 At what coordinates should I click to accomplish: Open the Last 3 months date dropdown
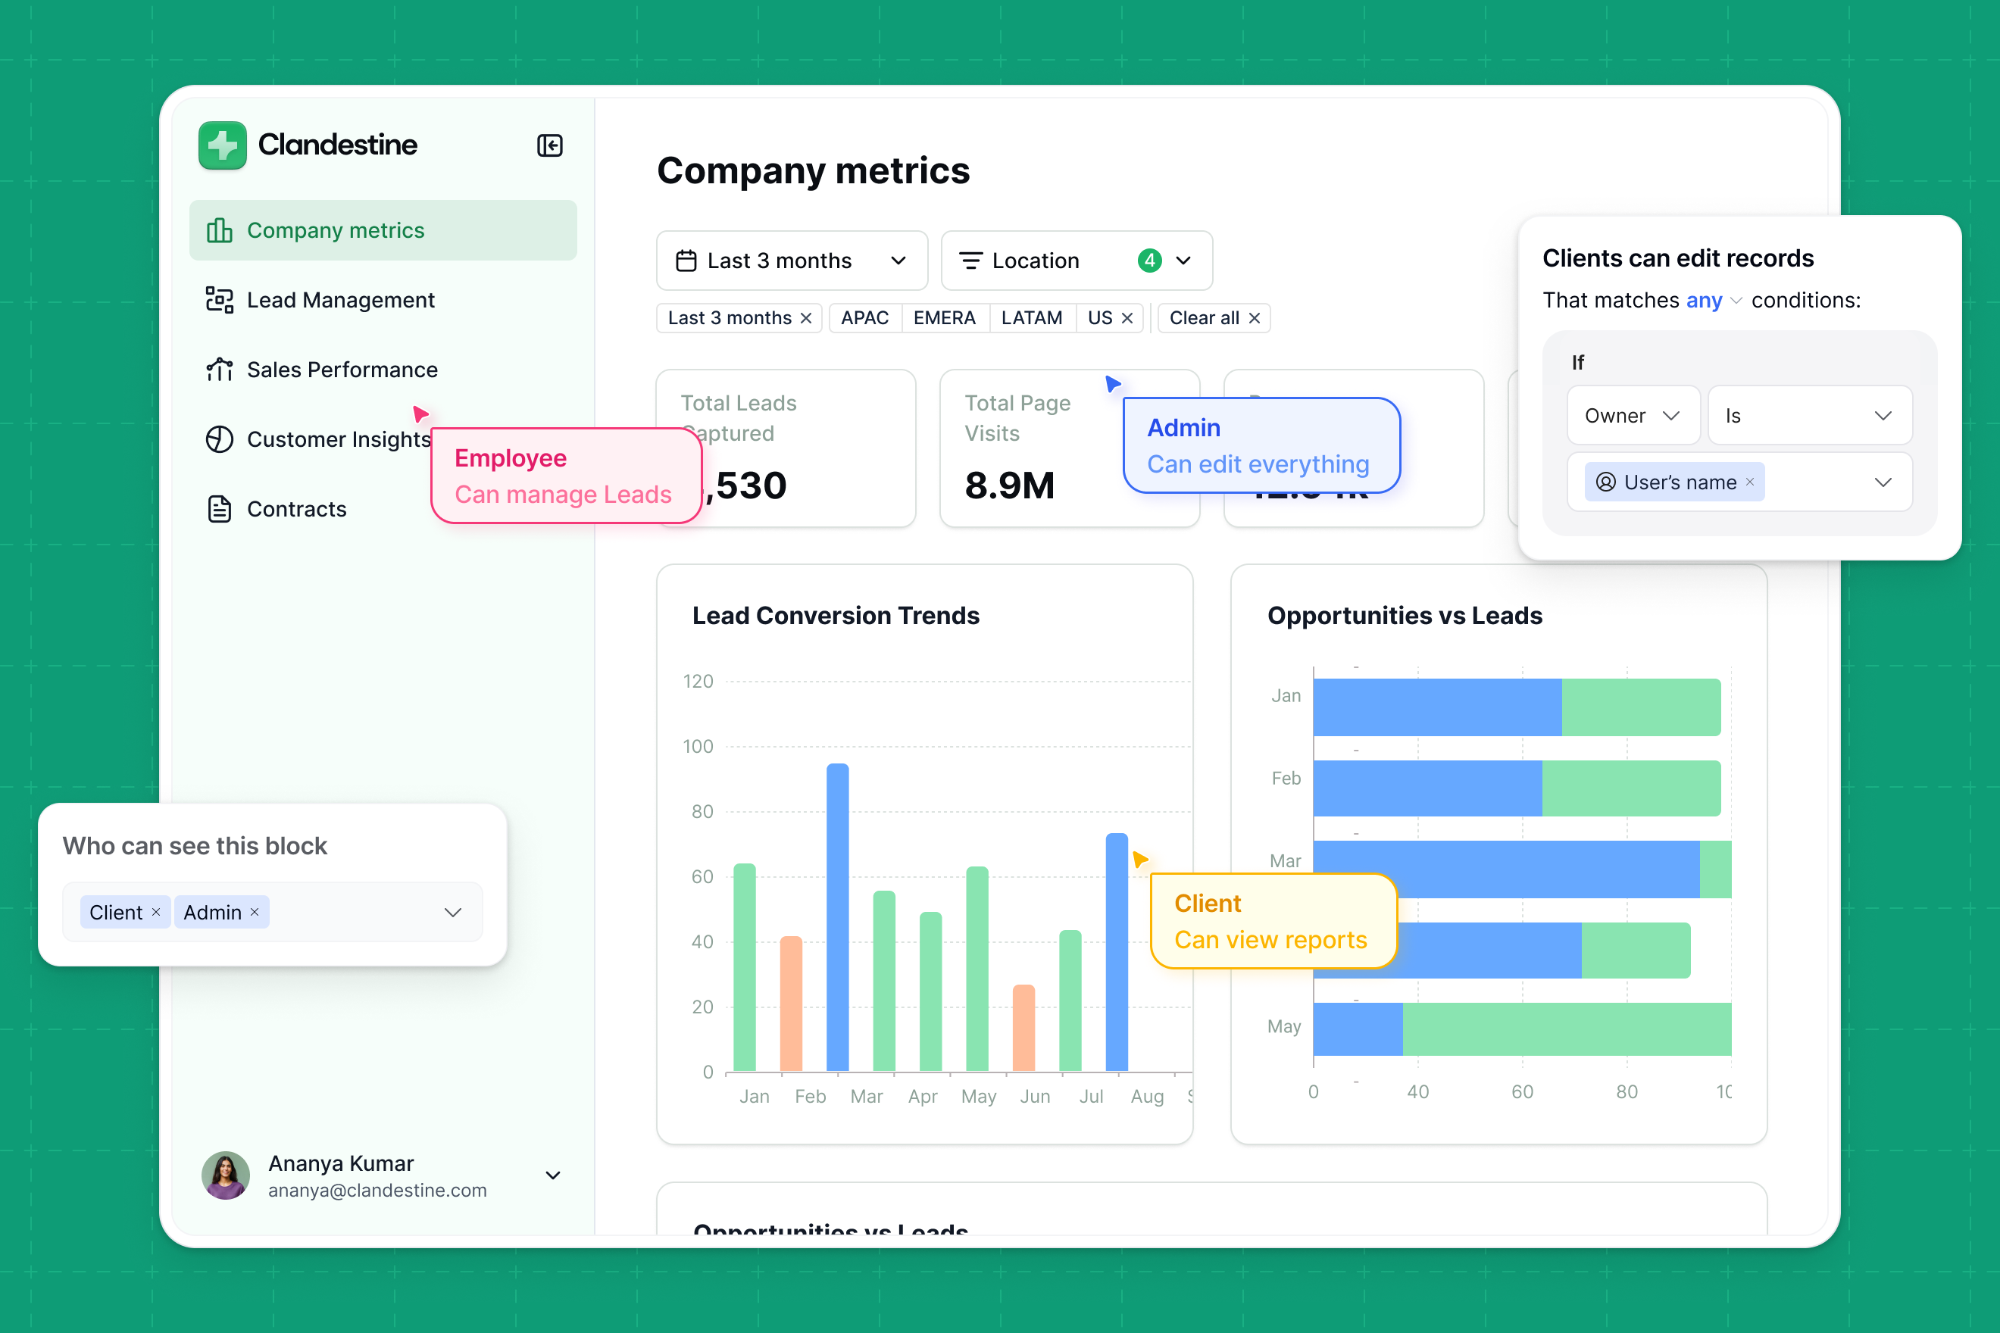pos(791,260)
